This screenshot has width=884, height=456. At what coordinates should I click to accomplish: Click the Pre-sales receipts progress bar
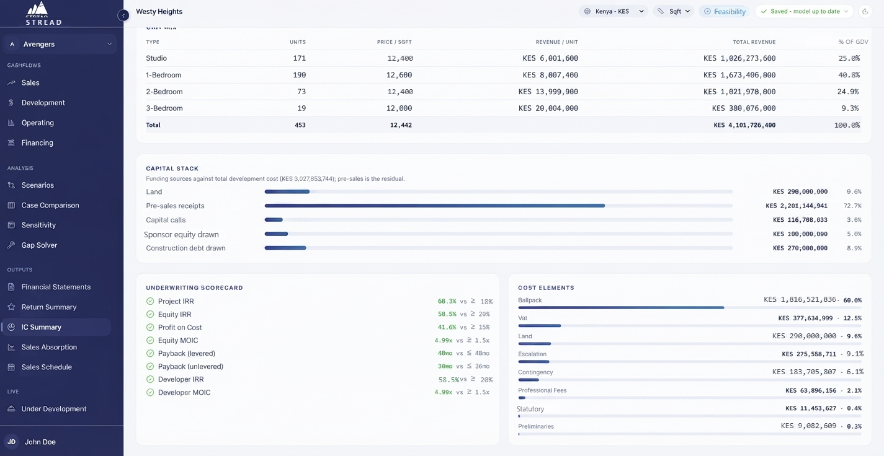(x=499, y=206)
